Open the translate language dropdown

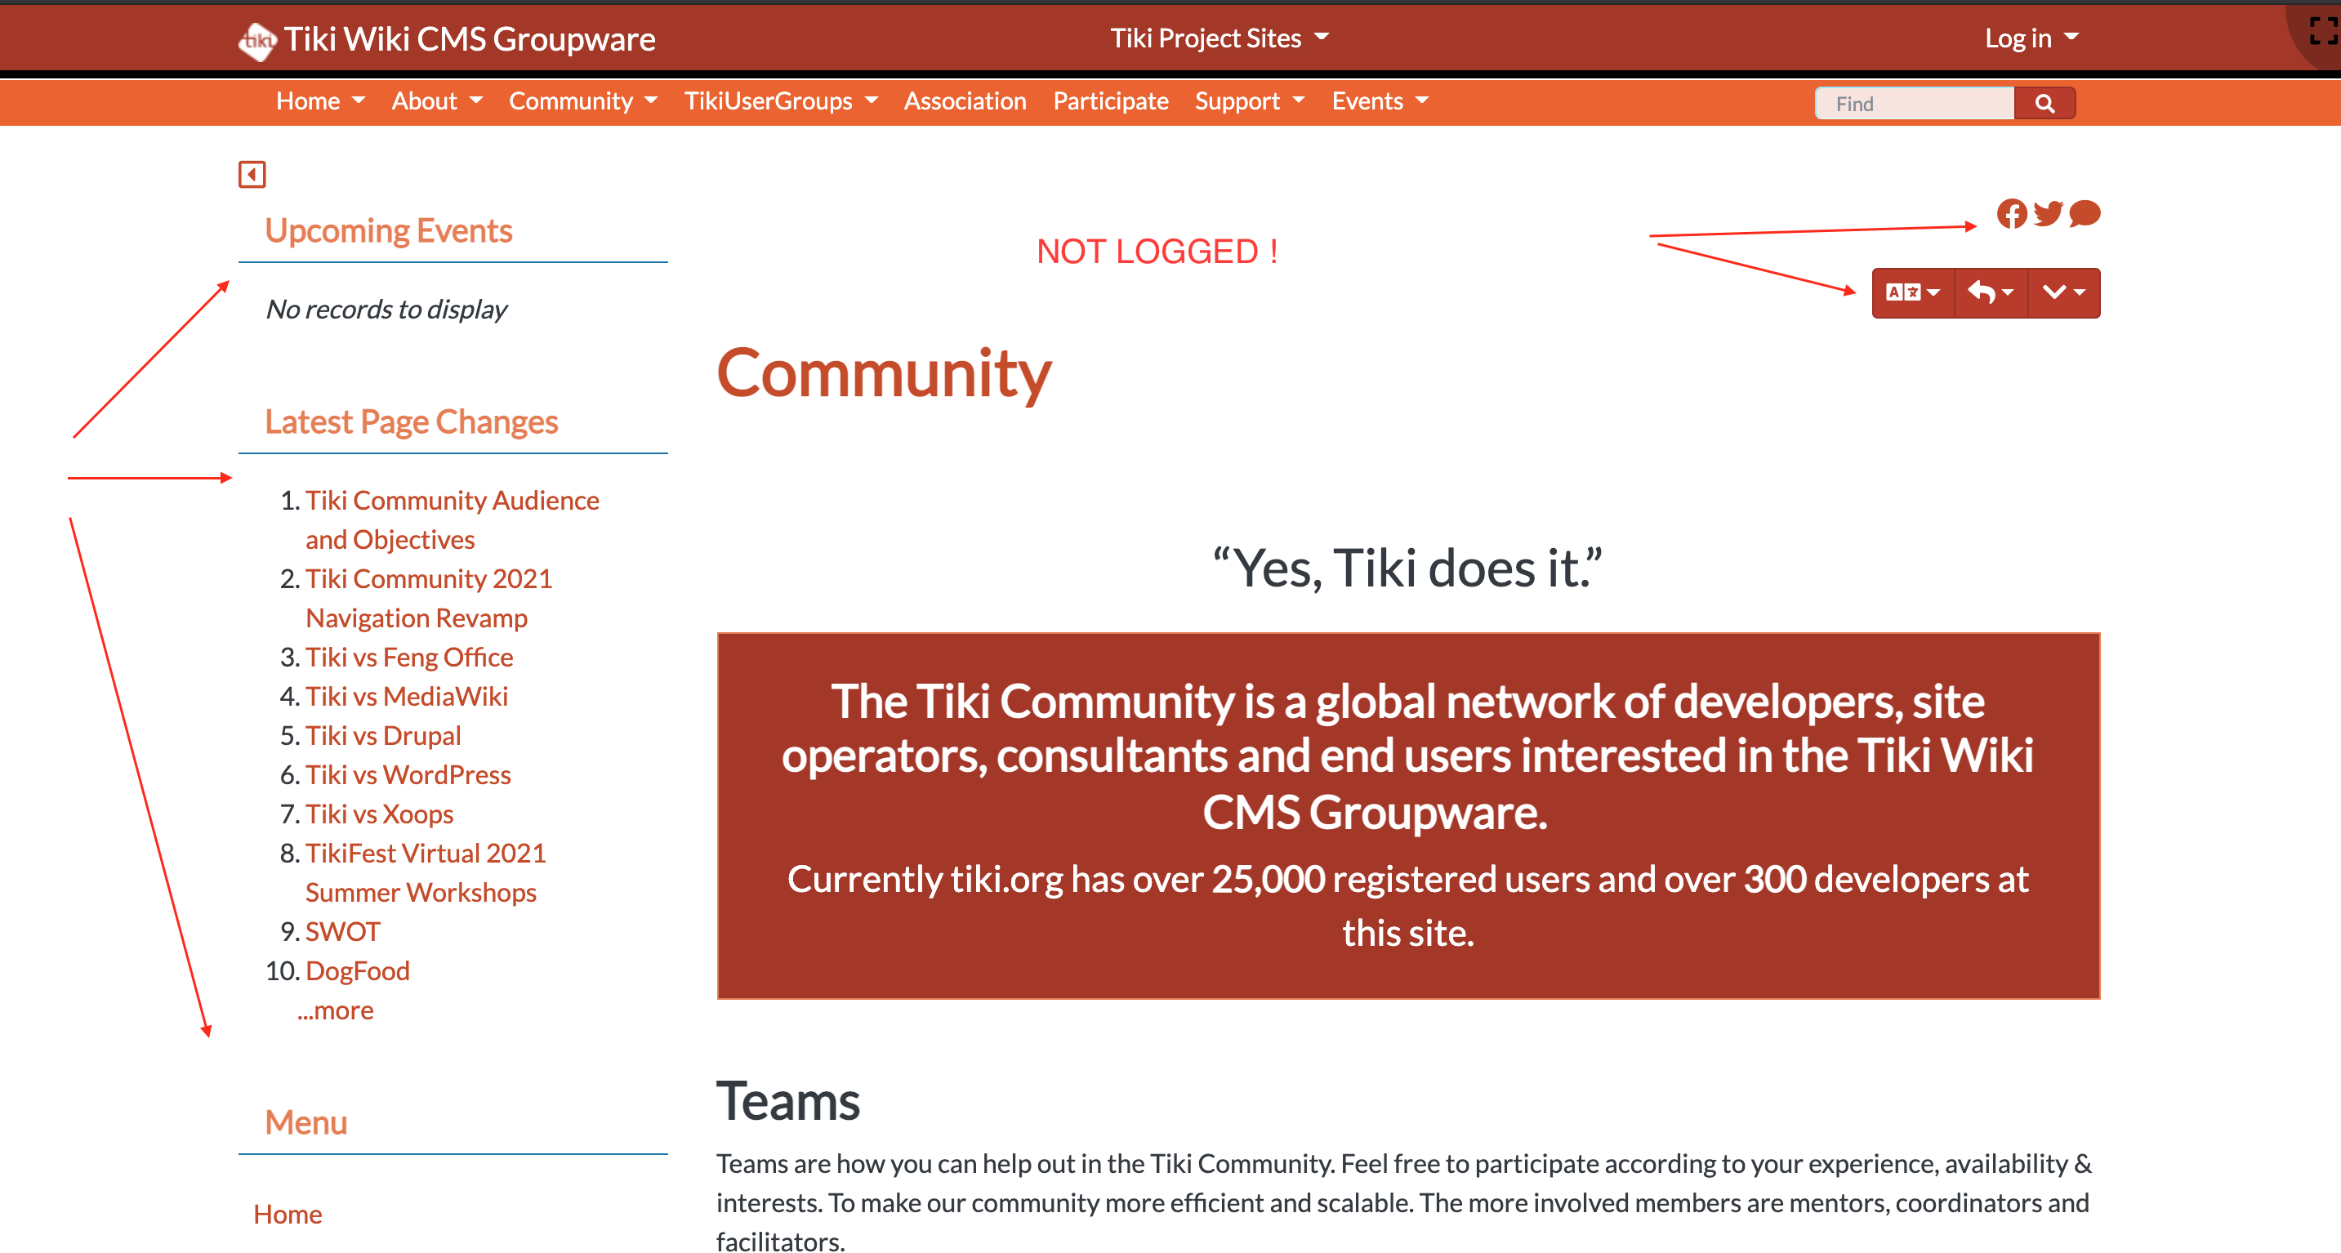(1913, 292)
